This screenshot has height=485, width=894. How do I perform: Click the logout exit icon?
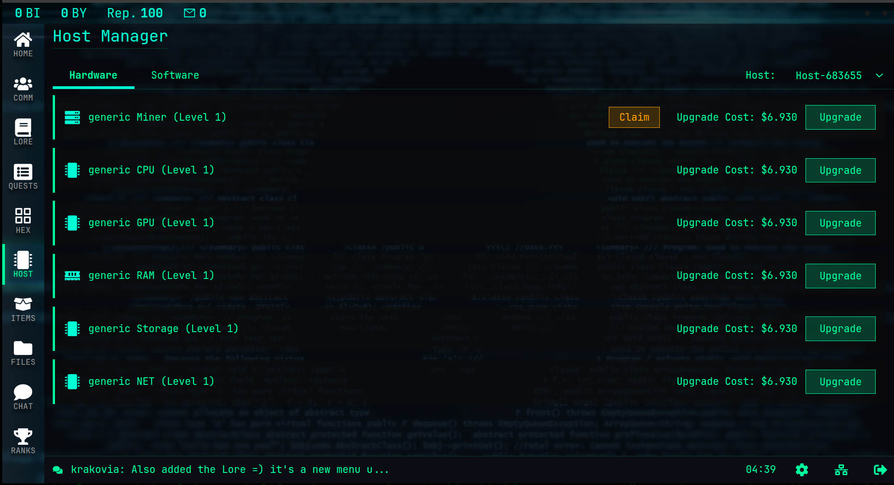880,470
